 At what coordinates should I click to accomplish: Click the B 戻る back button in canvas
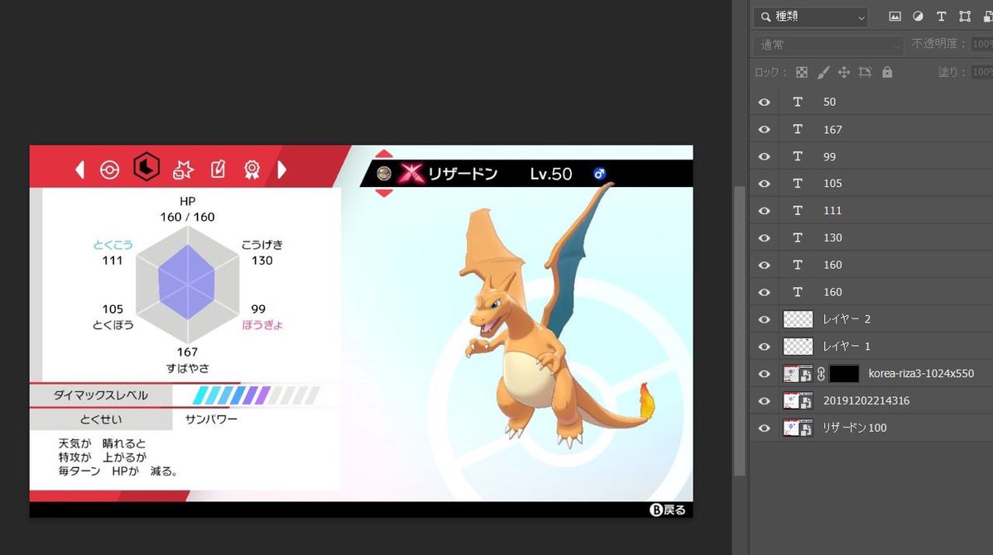[x=667, y=510]
